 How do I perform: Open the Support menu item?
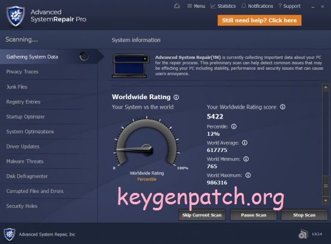(x=289, y=6)
